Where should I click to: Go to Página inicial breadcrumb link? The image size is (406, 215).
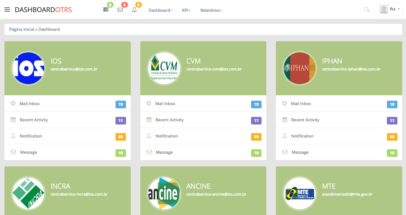pyautogui.click(x=22, y=29)
